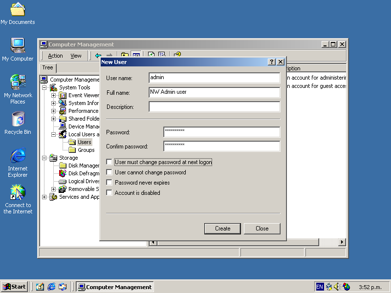The image size is (391, 293).
Task: Click Computer Management taskbar button
Action: point(115,287)
